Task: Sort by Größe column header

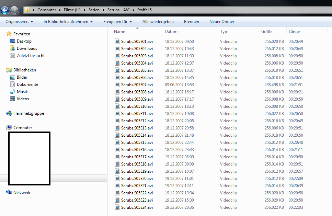Action: pos(267,32)
